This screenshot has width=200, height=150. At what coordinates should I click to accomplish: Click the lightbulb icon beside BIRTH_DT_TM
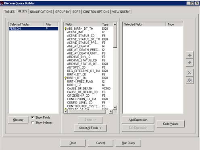[x=66, y=78]
